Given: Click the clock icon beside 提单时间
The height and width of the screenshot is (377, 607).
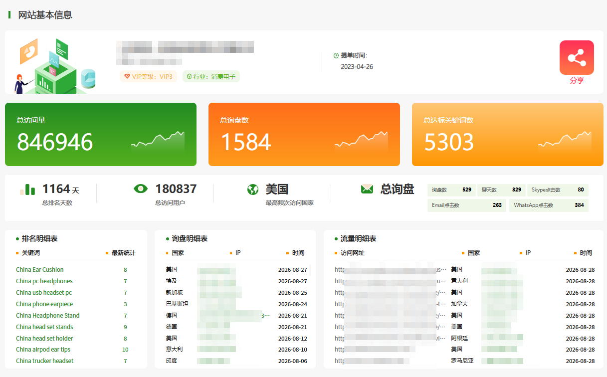Looking at the screenshot, I should (336, 56).
